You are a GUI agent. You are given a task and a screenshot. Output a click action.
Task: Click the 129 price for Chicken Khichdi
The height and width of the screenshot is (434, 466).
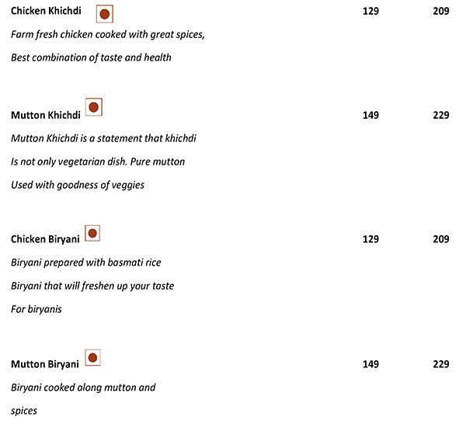point(370,12)
